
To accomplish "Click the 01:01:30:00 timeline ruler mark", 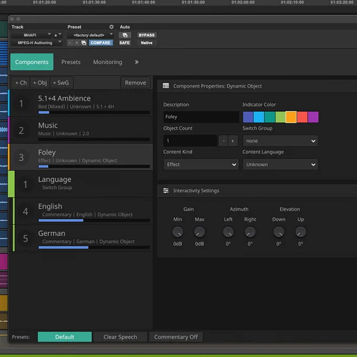I will (94, 2).
